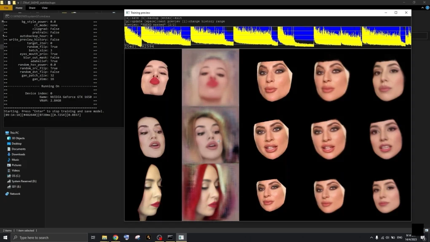Viewport: 430px width, 242px height.
Task: Open Task View on the taskbar
Action: tap(93, 237)
